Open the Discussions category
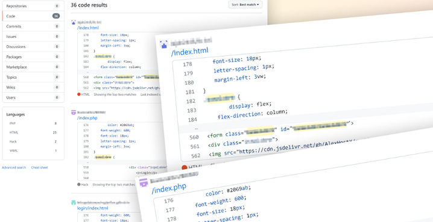The image size is (433, 222). pyautogui.click(x=33, y=47)
